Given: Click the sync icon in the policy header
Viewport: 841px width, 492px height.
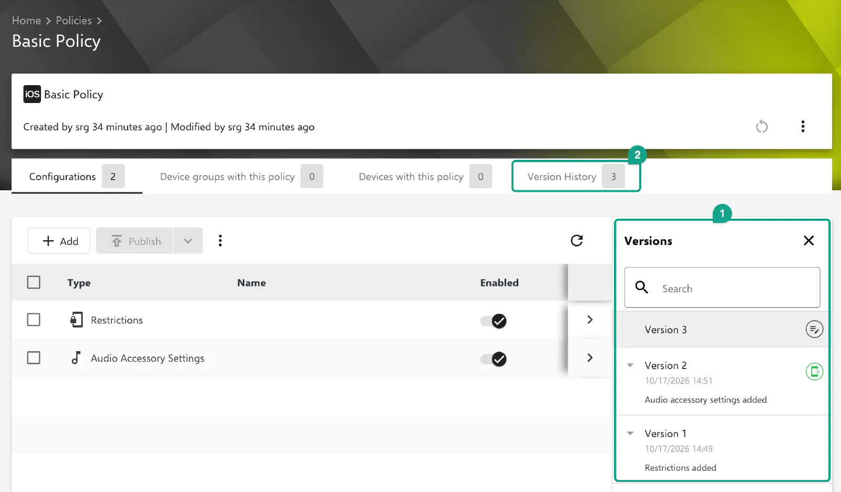Looking at the screenshot, I should tap(762, 127).
